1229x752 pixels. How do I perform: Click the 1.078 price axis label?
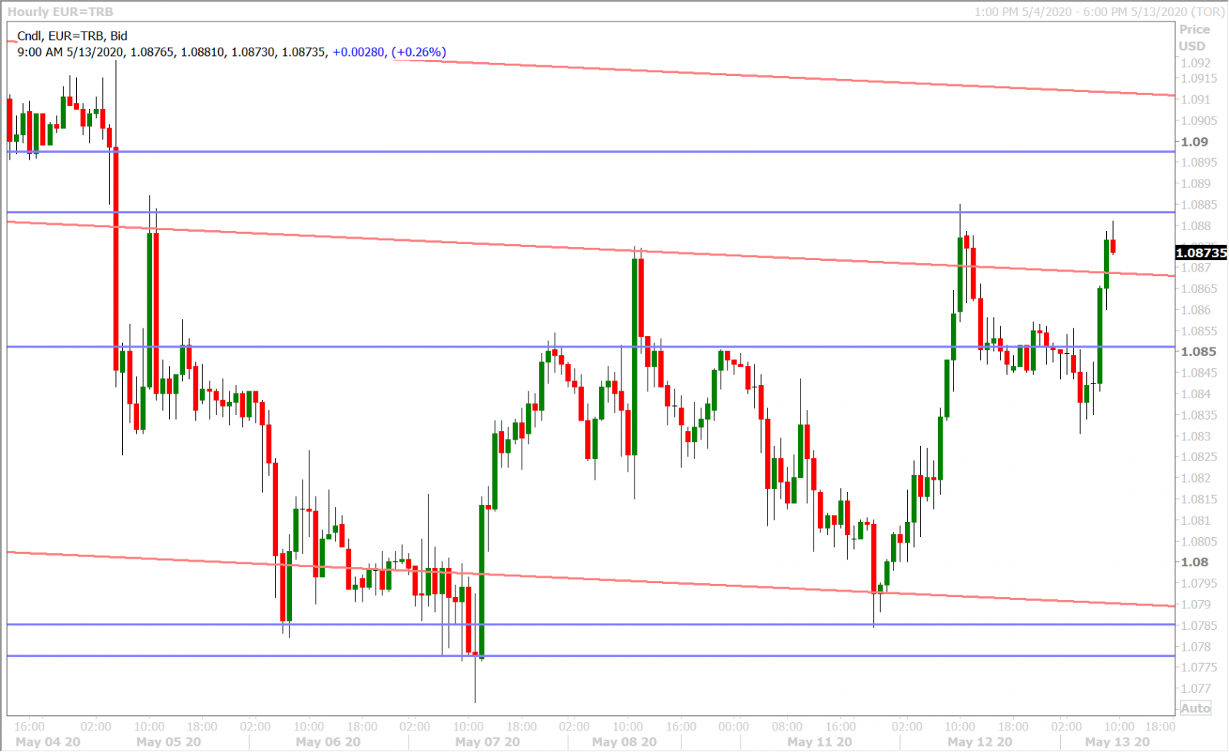[x=1195, y=647]
